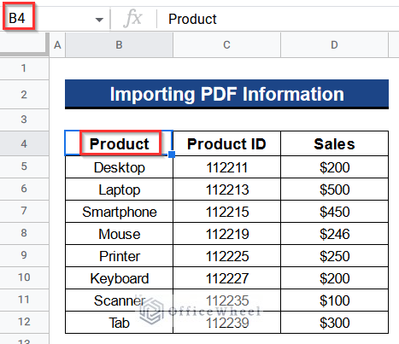This screenshot has height=344, width=399.
Task: Click the fx function icon
Action: coord(132,19)
